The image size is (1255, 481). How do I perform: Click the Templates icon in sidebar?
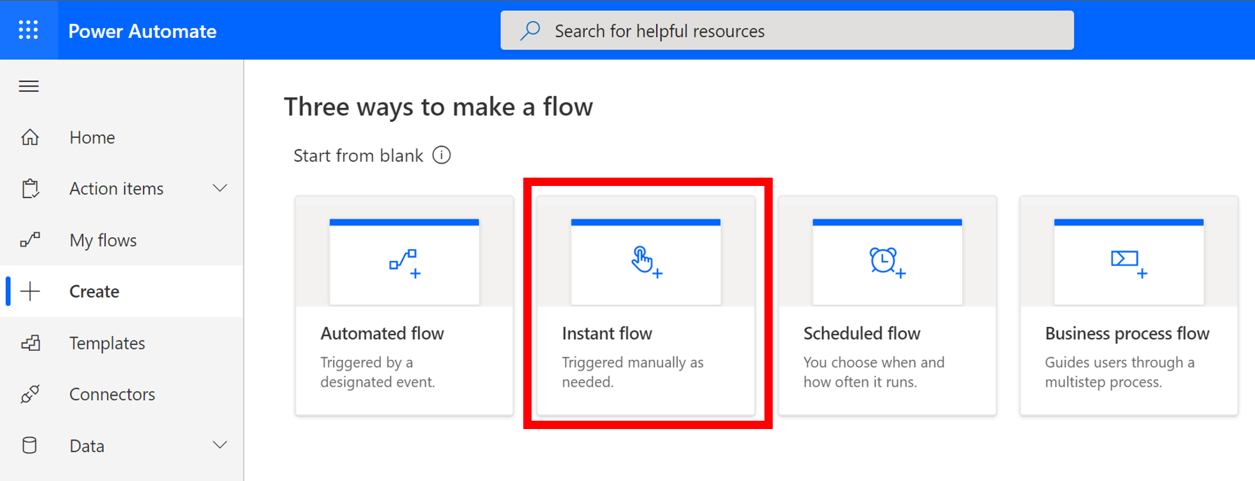pyautogui.click(x=30, y=343)
